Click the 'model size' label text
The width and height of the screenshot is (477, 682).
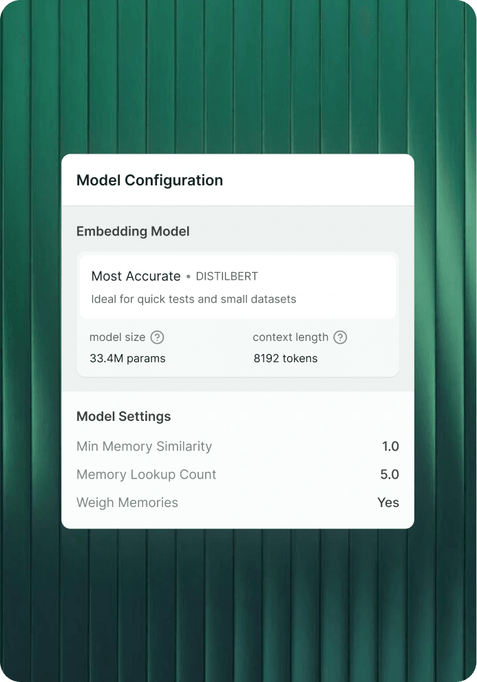coord(117,337)
